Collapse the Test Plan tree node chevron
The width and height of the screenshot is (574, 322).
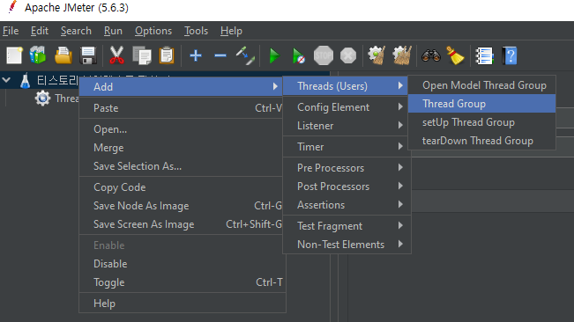pos(6,79)
